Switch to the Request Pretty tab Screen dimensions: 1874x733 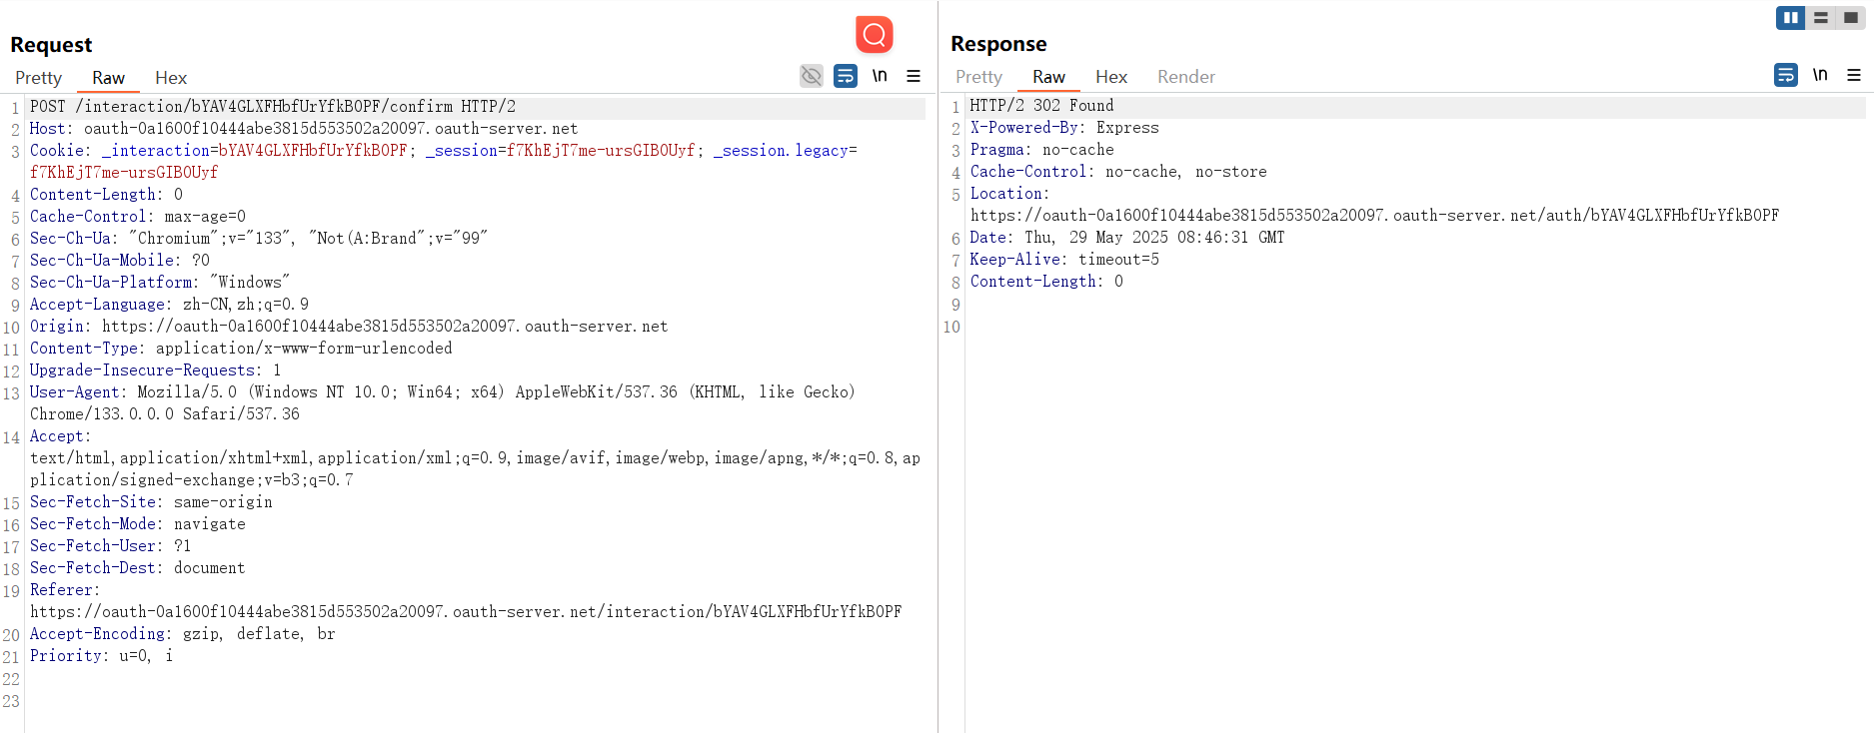click(38, 78)
